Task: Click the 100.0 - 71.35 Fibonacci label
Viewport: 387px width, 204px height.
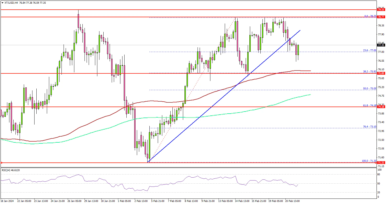Action: click(x=369, y=161)
